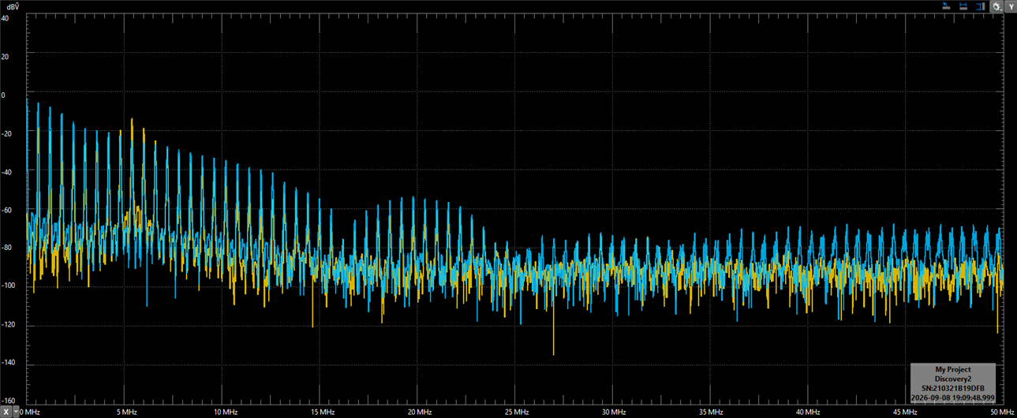Viewport: 1017px width, 418px height.
Task: Open dropdown arrow next to X button
Action: pyautogui.click(x=16, y=412)
